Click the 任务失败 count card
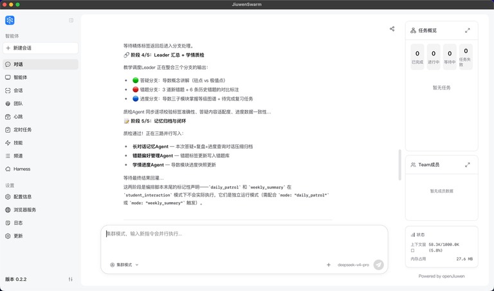The height and width of the screenshot is (291, 494). click(x=466, y=57)
